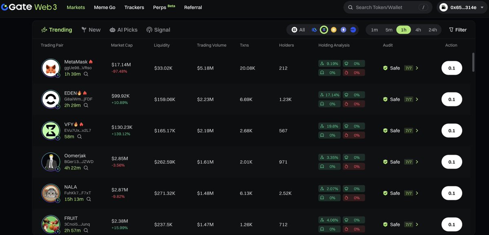The height and width of the screenshot is (235, 489).
Task: Select the yellow BNB chain filter icon
Action: [334, 30]
